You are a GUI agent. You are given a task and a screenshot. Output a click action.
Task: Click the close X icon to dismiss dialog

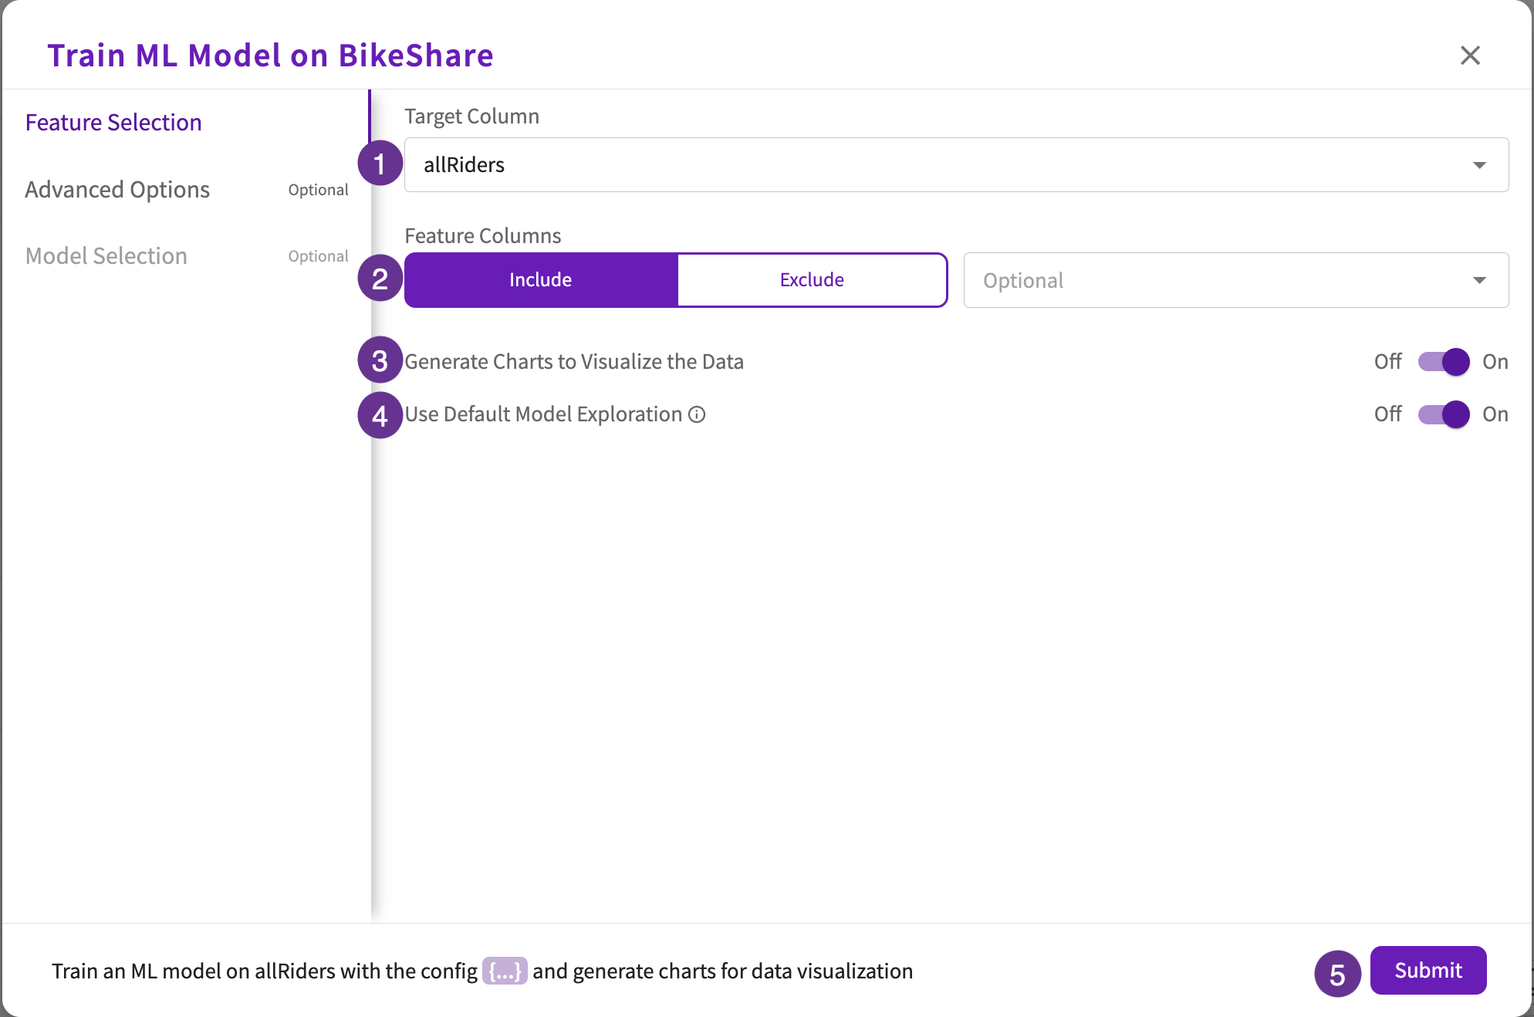1471,55
